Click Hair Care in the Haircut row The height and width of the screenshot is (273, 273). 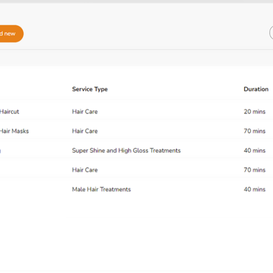pos(85,111)
